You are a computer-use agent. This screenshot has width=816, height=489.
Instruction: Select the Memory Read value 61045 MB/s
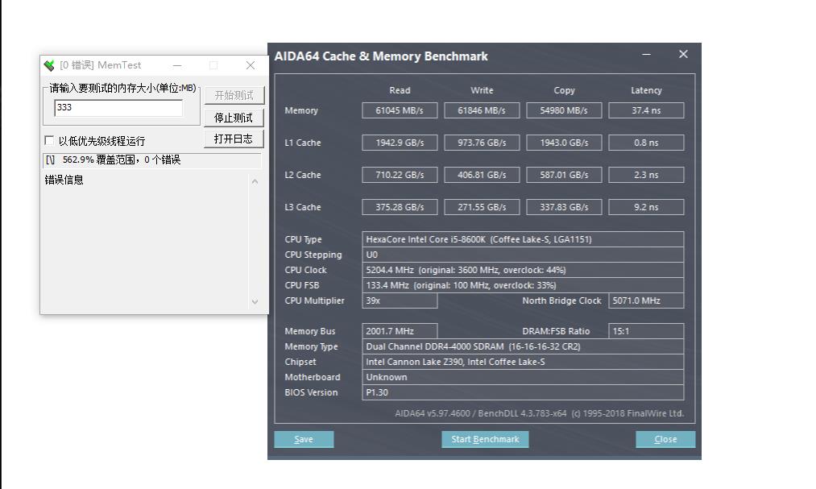400,110
